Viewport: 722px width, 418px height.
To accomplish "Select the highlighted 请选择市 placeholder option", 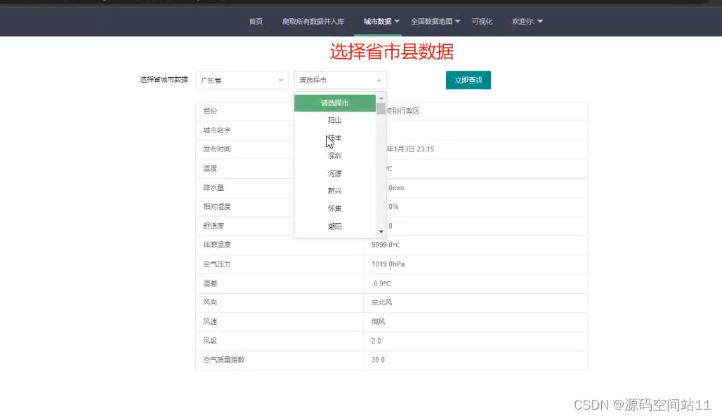I will coord(334,102).
